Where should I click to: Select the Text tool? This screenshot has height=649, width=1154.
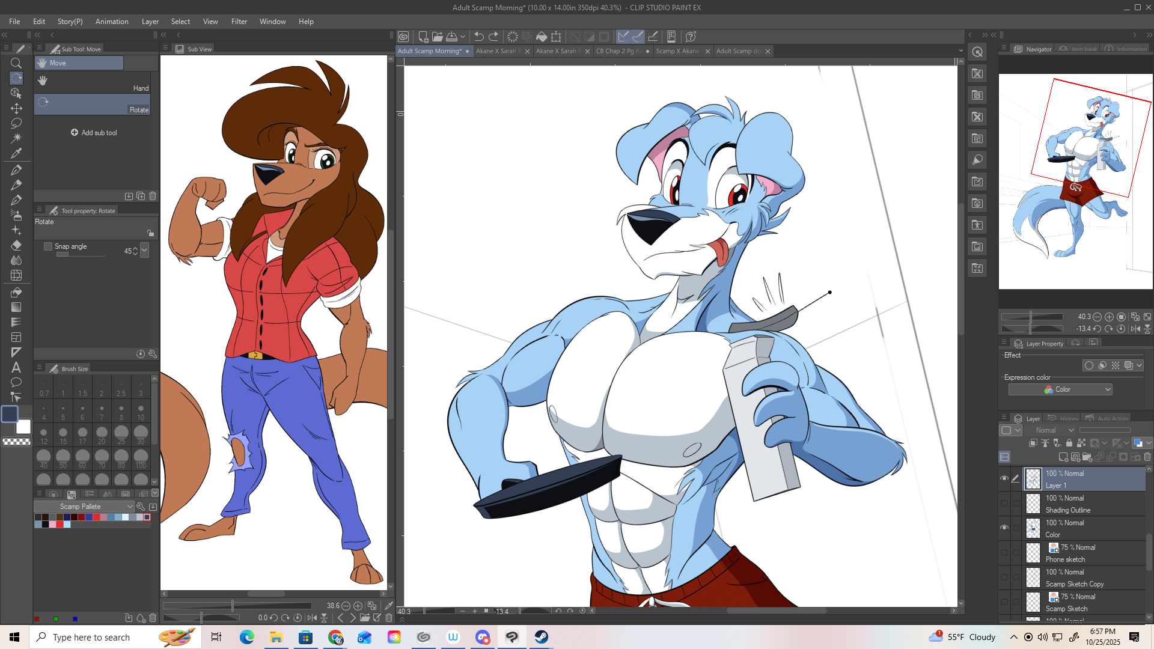[16, 367]
